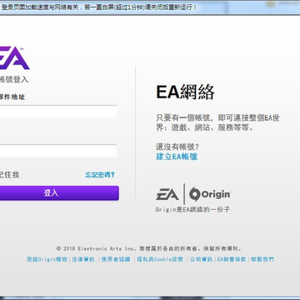
Task: Click the grey EA logo beside Origin
Action: (167, 194)
